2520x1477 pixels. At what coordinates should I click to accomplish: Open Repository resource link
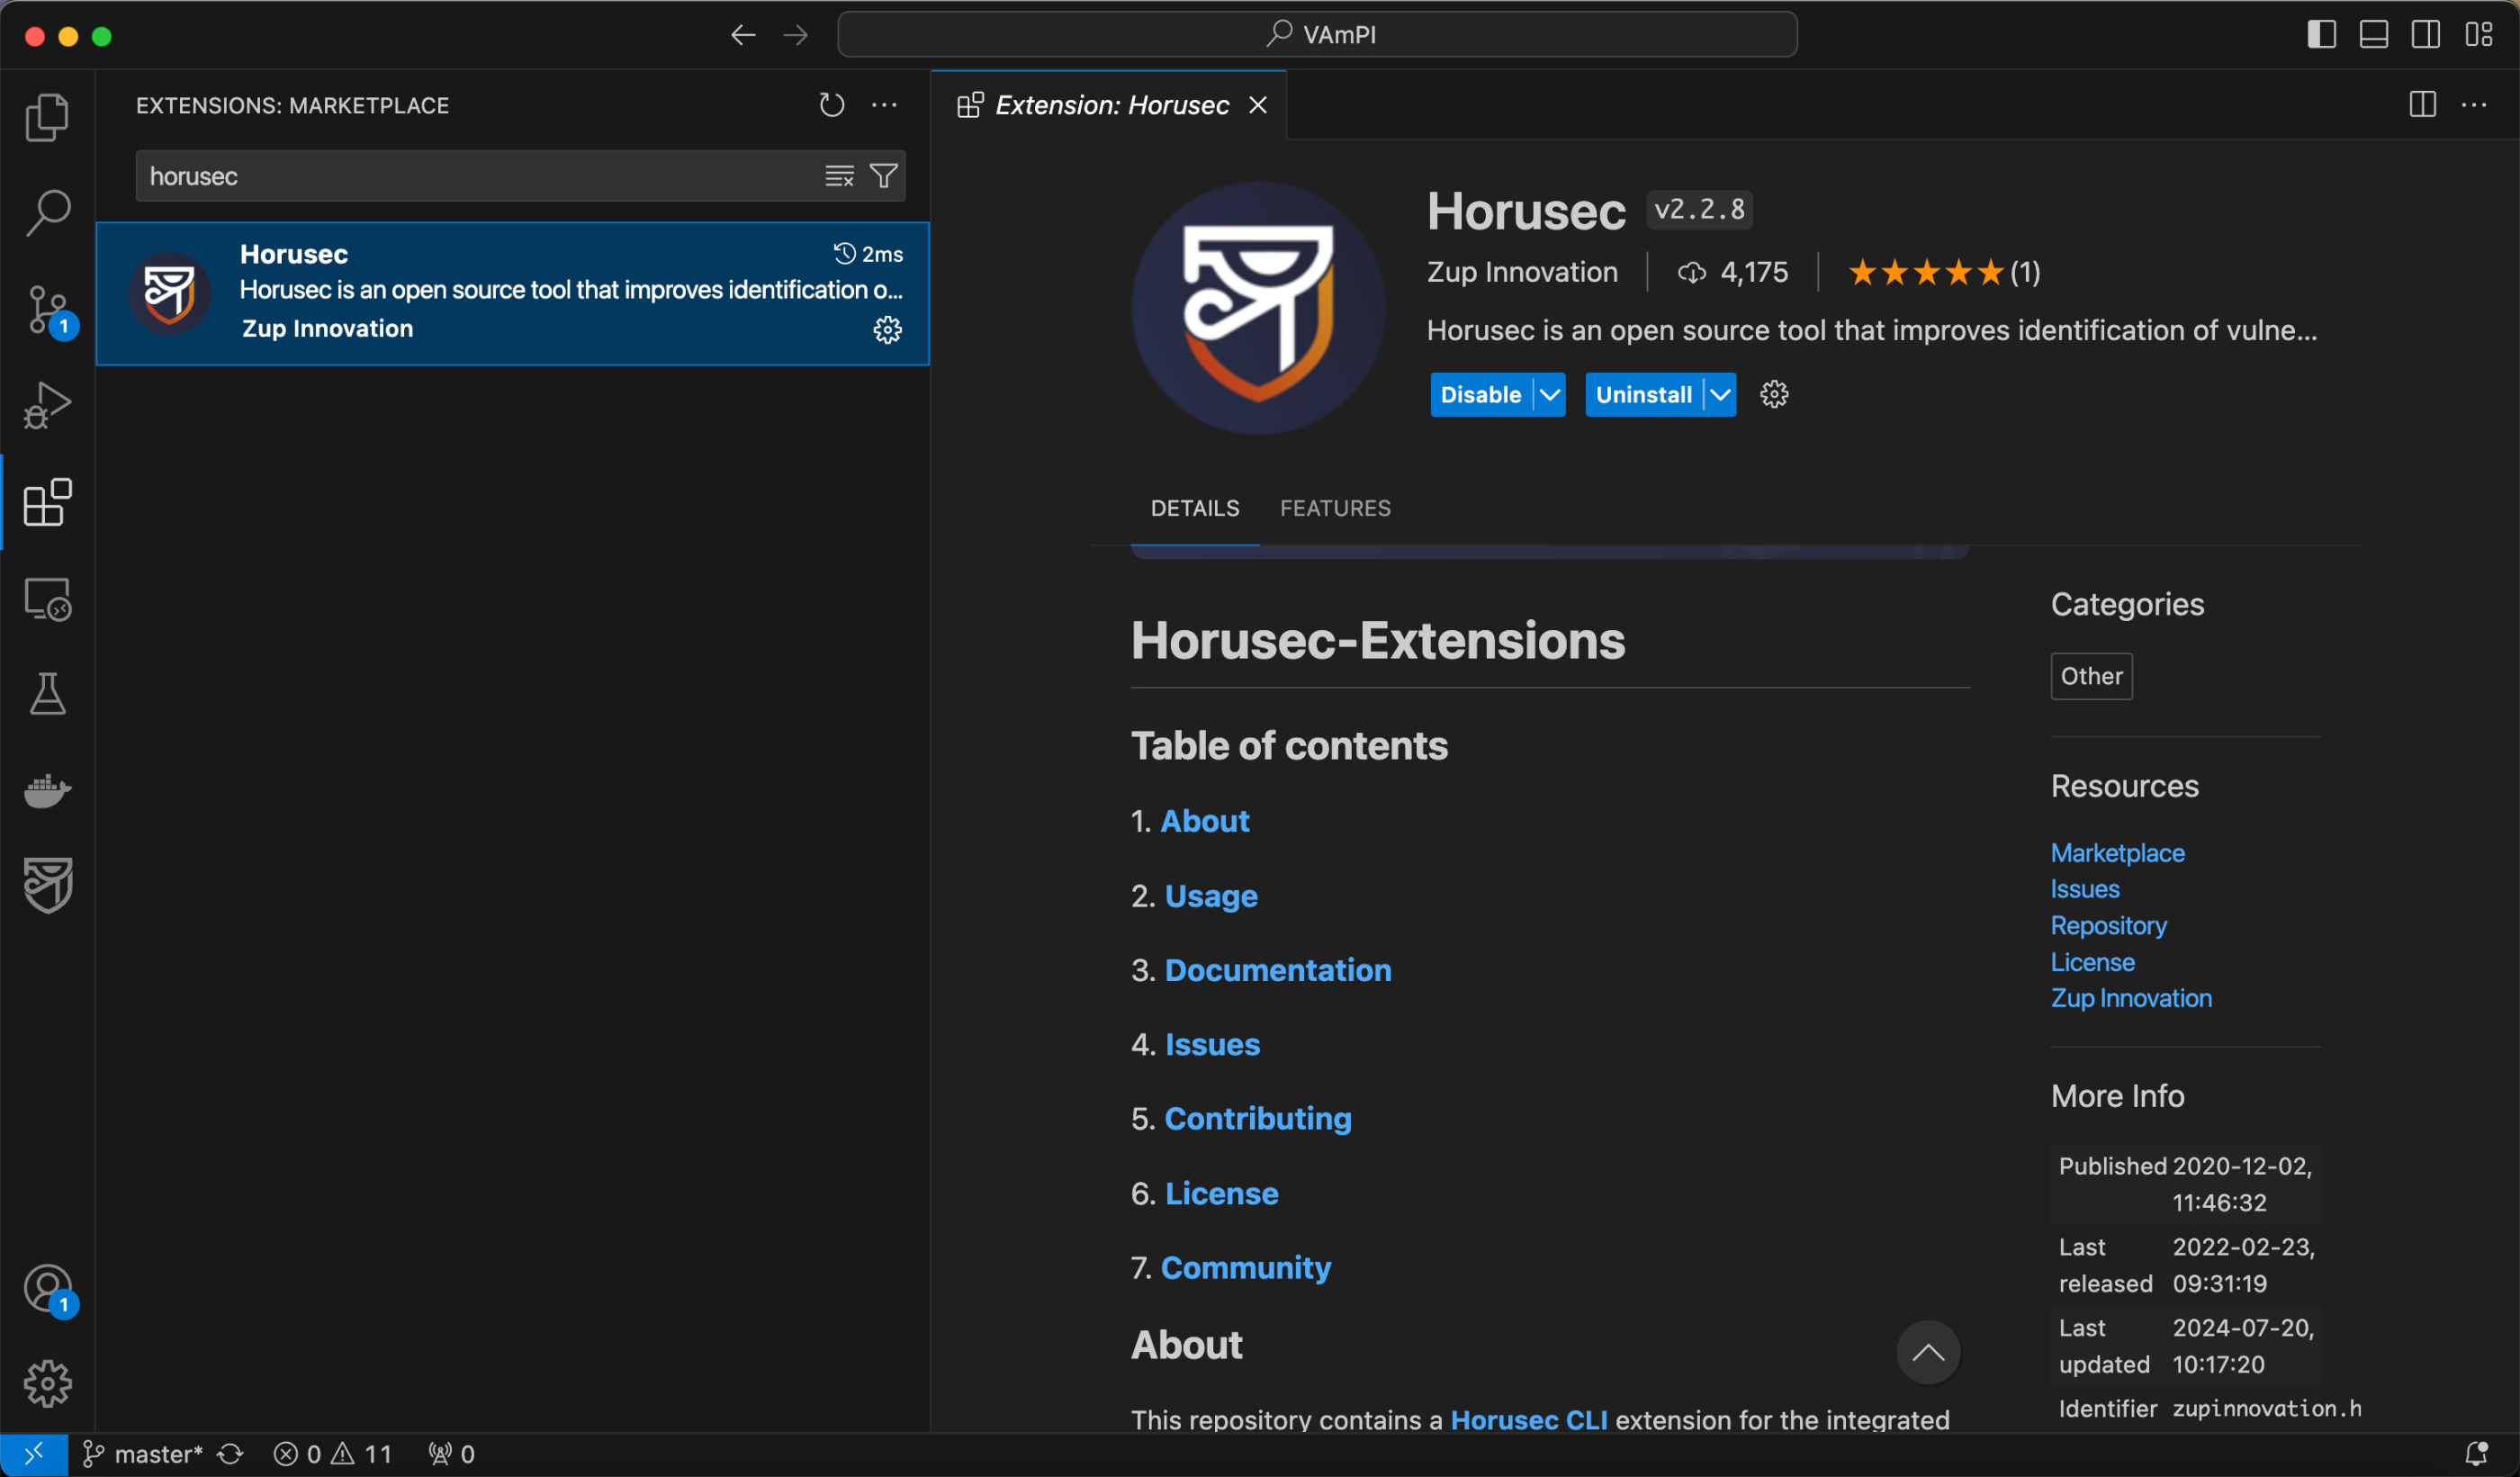(x=2108, y=926)
